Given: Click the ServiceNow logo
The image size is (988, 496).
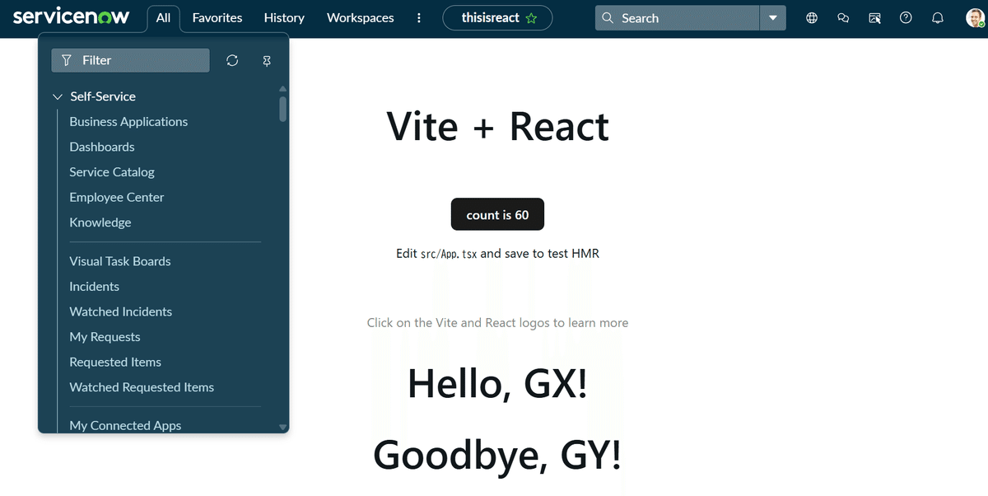Looking at the screenshot, I should [x=72, y=16].
